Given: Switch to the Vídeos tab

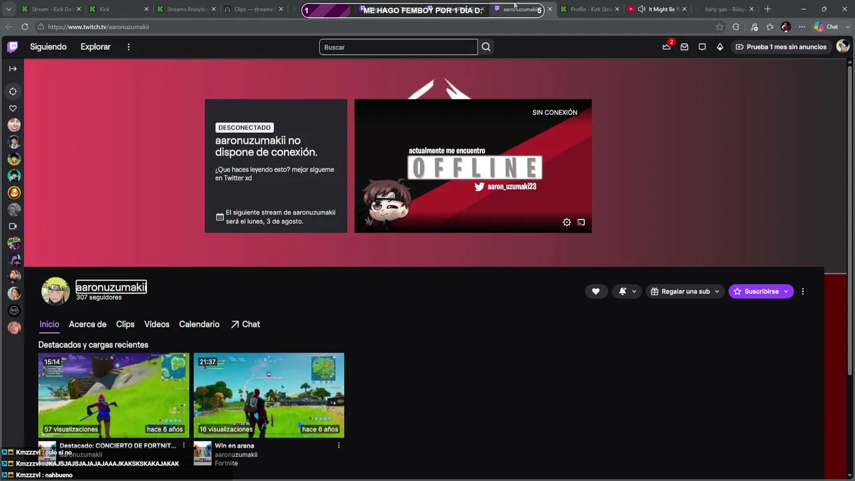Looking at the screenshot, I should [157, 324].
